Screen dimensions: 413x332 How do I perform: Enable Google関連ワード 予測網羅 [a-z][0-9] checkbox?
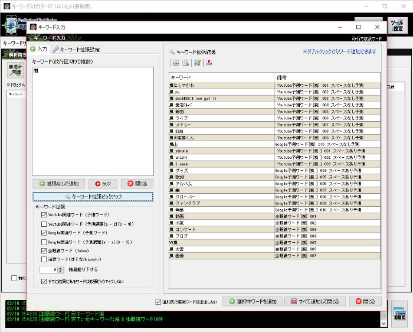(x=44, y=242)
